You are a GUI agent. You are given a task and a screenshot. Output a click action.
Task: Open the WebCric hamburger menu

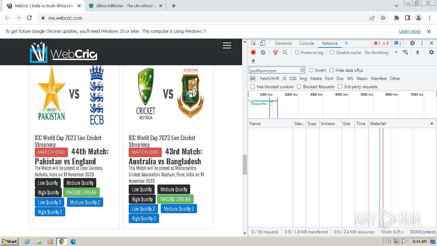pos(227,46)
